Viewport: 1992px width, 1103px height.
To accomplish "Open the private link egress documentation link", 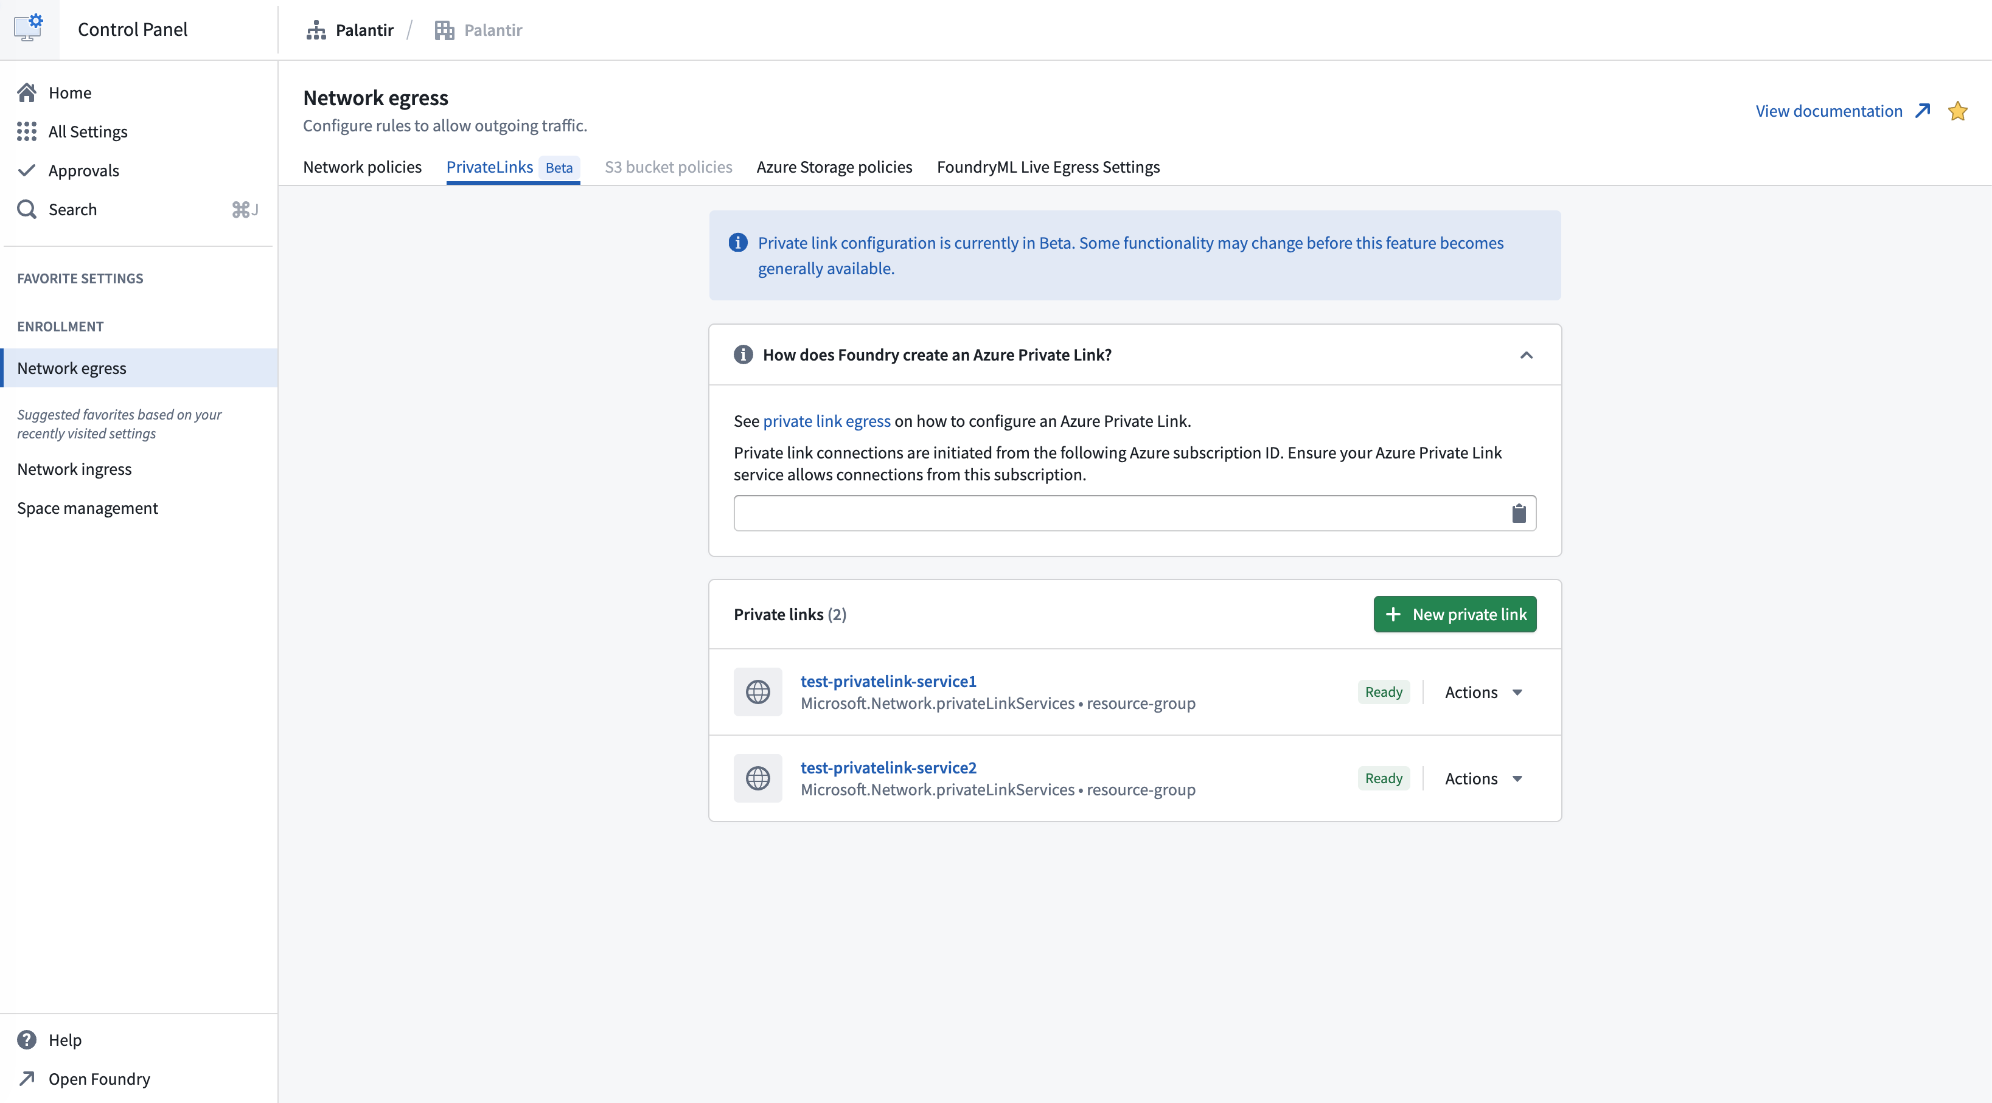I will (x=827, y=421).
